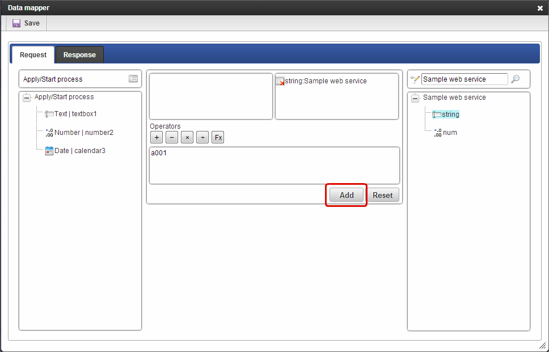Image resolution: width=549 pixels, height=352 pixels.
Task: Click the Operators label
Action: [165, 126]
